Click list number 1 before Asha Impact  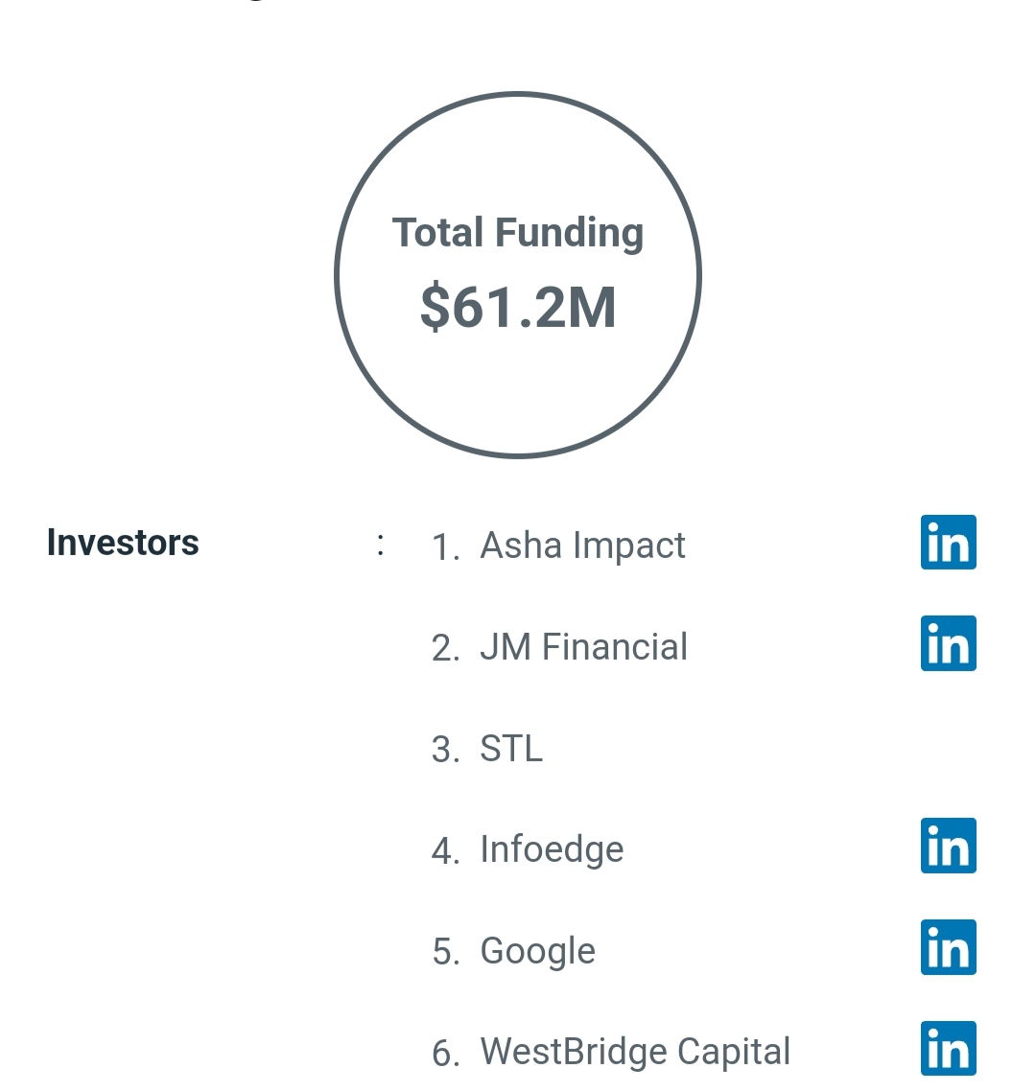(x=445, y=547)
